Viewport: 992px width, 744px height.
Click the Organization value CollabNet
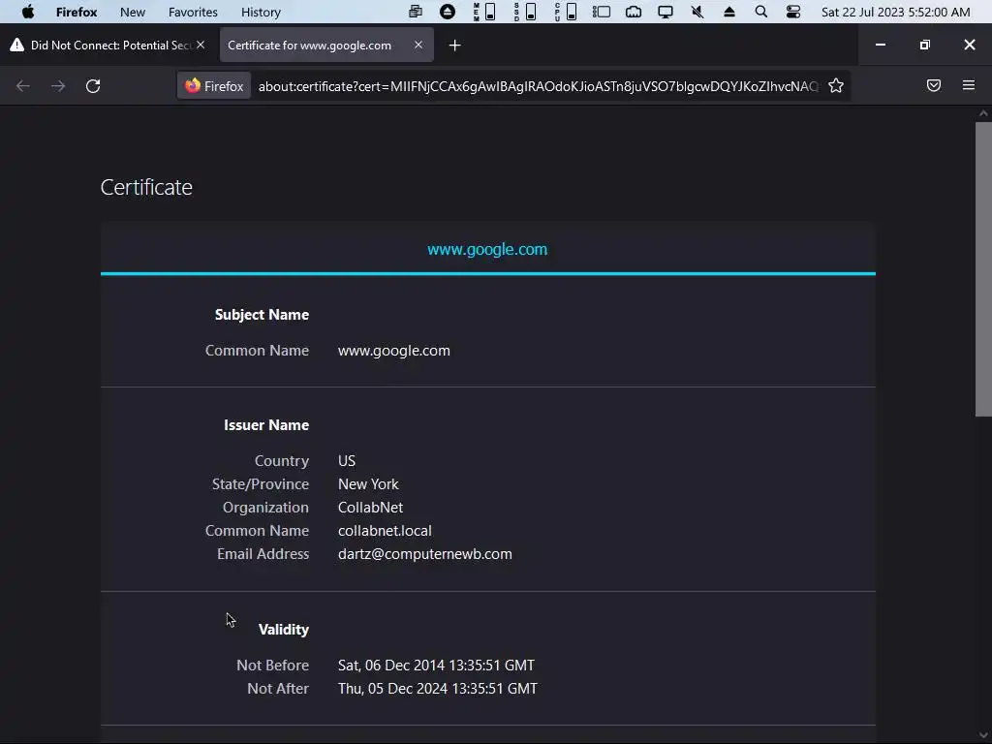(370, 508)
